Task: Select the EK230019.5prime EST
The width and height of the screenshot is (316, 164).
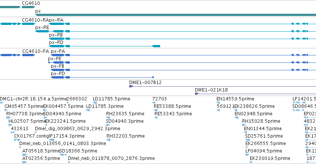Action: click(251, 163)
